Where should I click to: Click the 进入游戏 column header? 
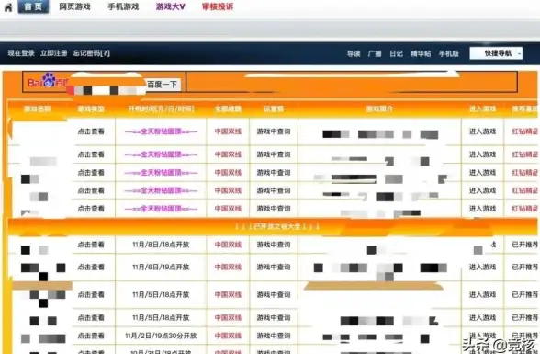pyautogui.click(x=482, y=108)
